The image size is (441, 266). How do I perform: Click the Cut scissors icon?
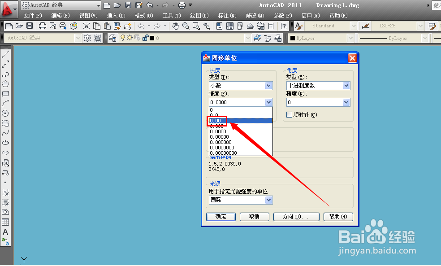[86, 26]
